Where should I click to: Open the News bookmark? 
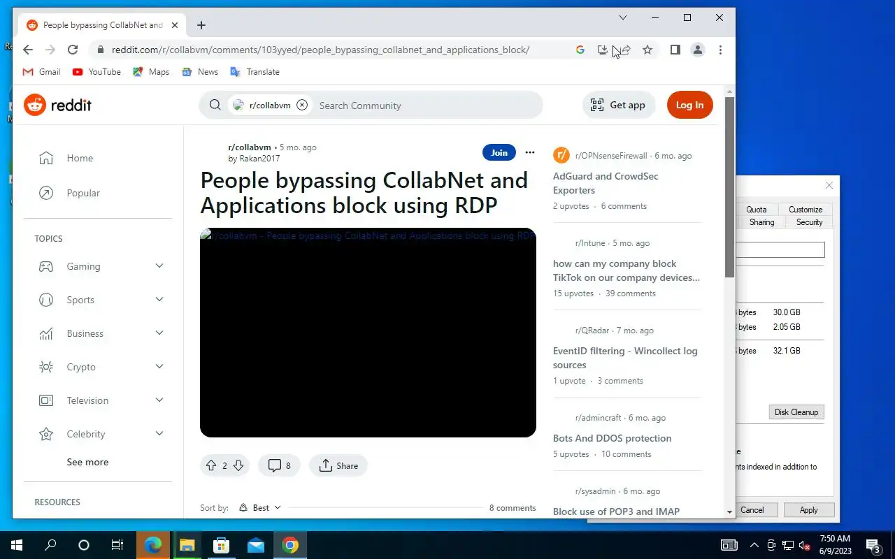(x=200, y=72)
